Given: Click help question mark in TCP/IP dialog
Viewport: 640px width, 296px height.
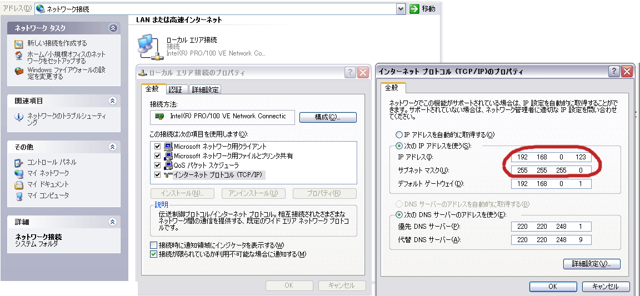Looking at the screenshot, I should (x=614, y=72).
